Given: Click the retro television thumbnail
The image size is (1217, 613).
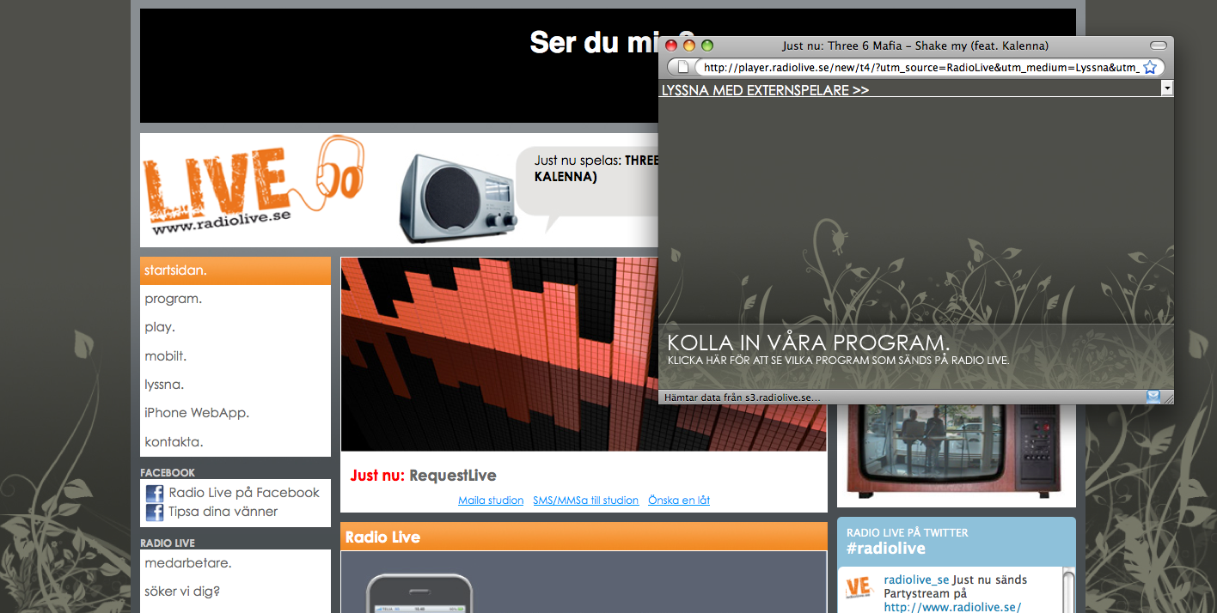Looking at the screenshot, I should tap(955, 450).
